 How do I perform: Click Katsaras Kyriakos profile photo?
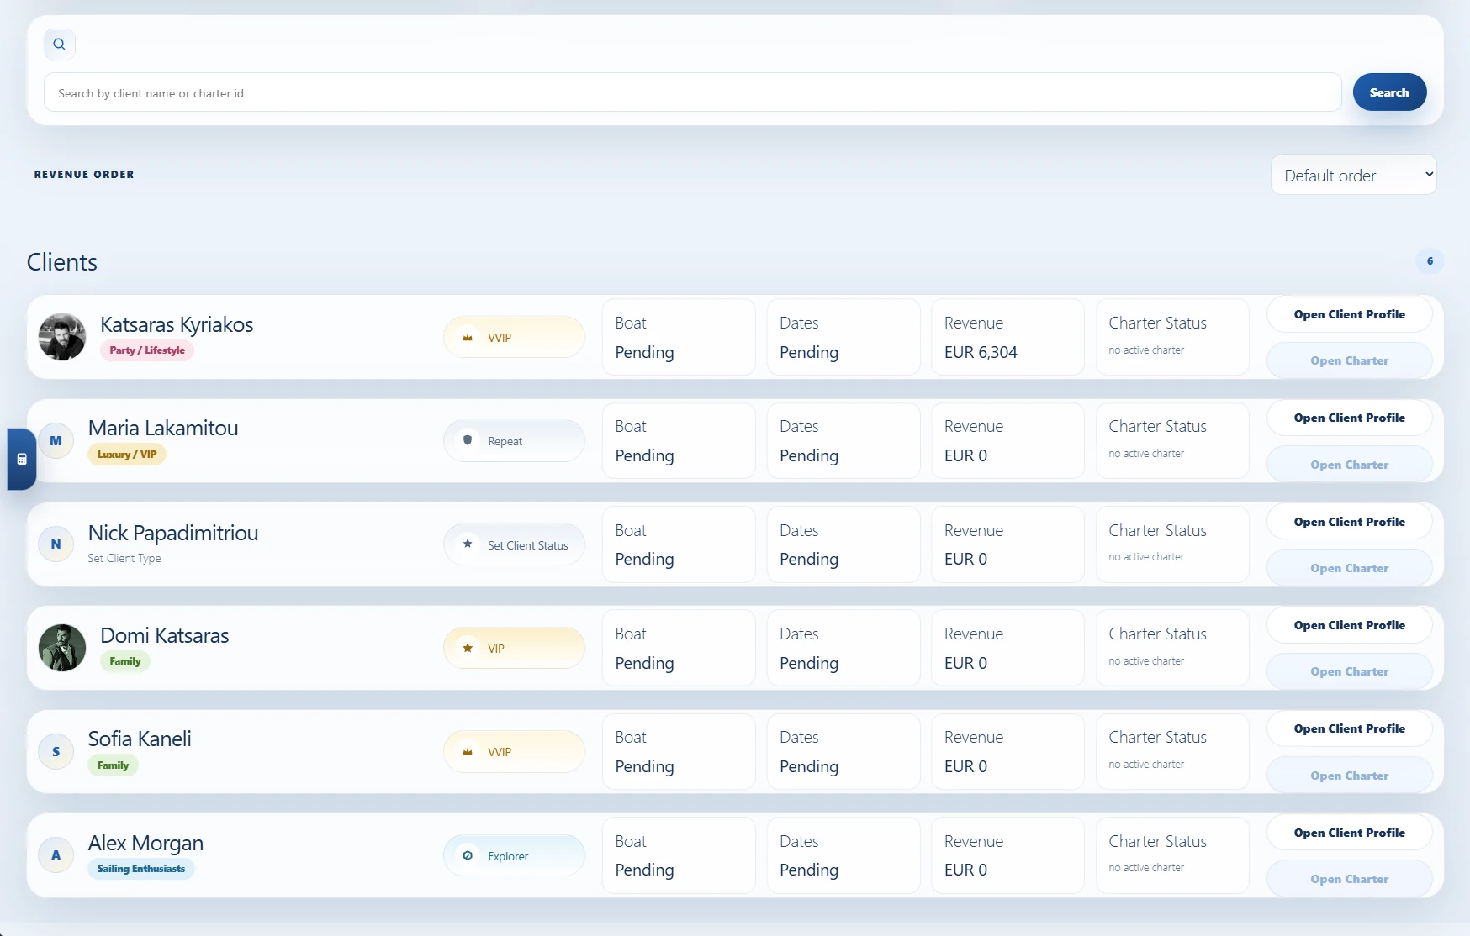point(62,337)
